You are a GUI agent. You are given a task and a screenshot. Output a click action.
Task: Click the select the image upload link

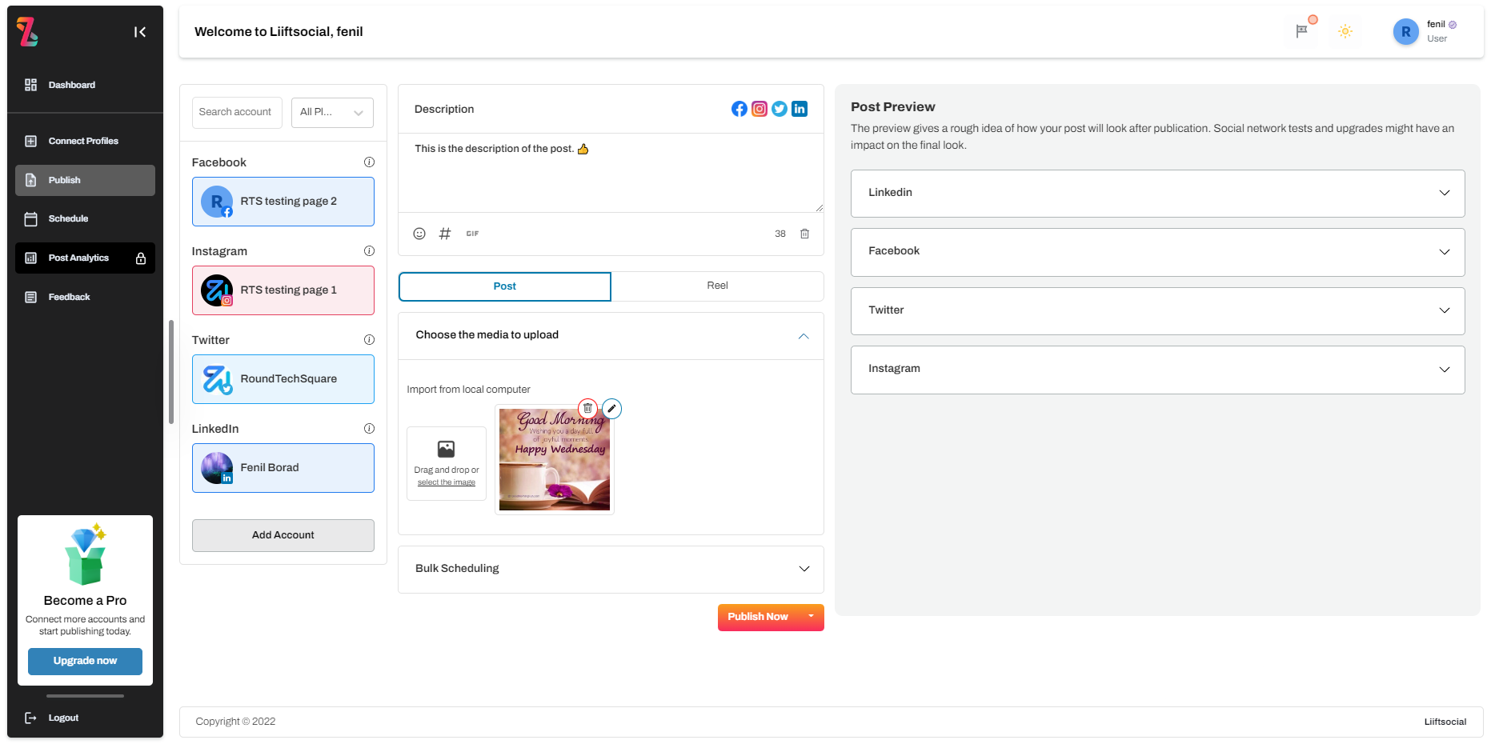coord(446,482)
